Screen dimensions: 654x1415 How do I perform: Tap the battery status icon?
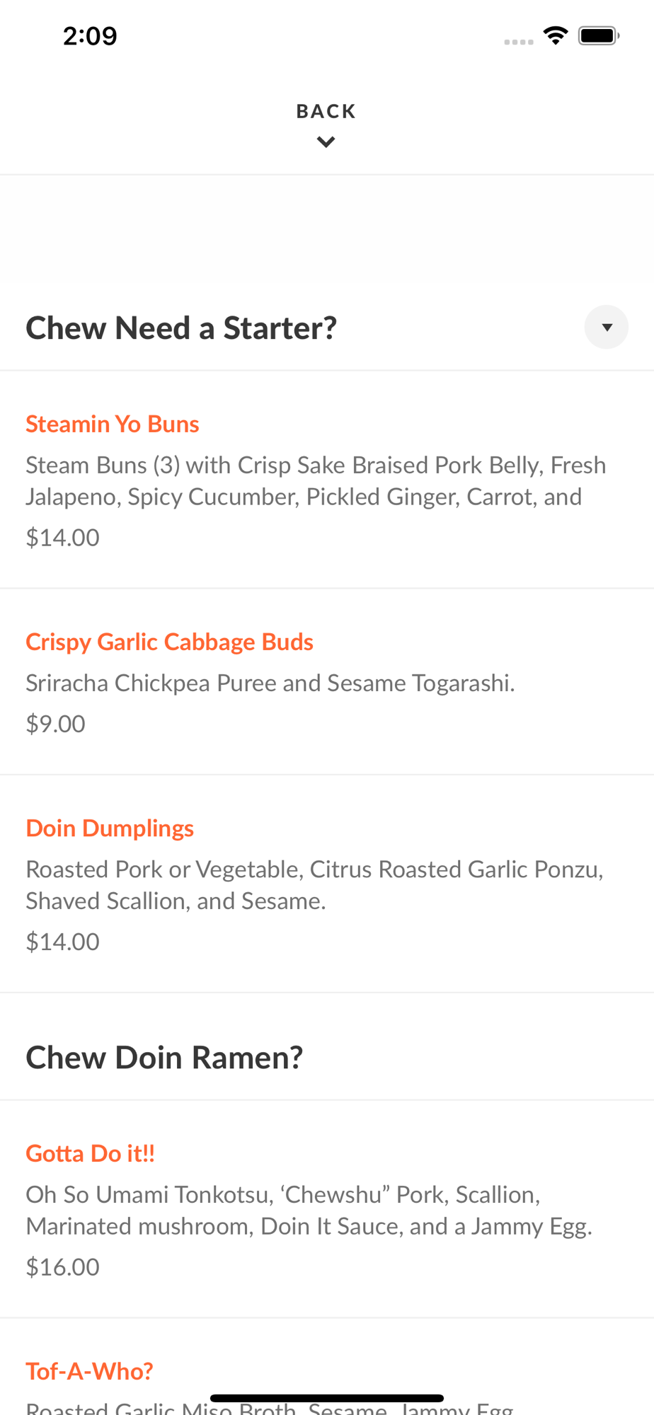(x=598, y=35)
